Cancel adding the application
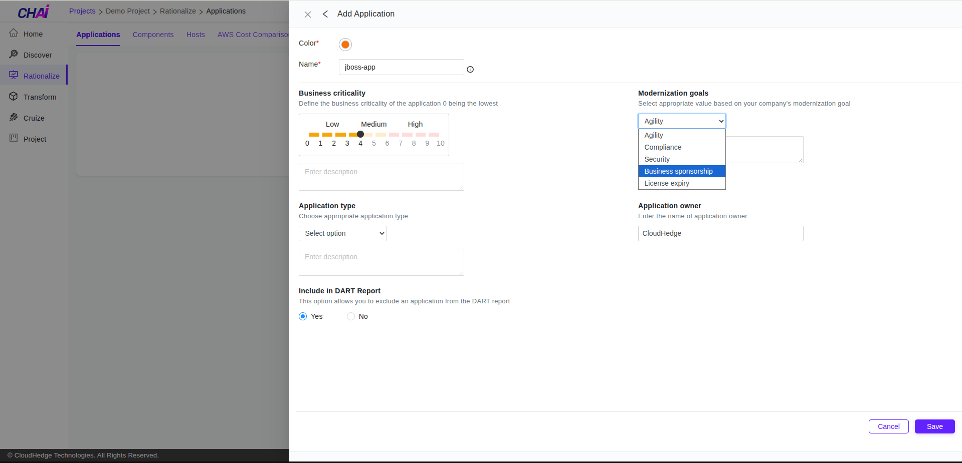Image resolution: width=962 pixels, height=463 pixels. coord(888,426)
